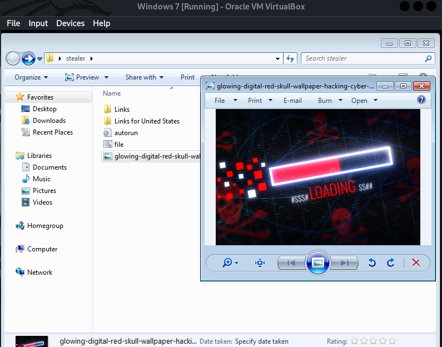The height and width of the screenshot is (347, 442).
Task: Select glowing-digital-red-skull image file in list
Action: 151,156
